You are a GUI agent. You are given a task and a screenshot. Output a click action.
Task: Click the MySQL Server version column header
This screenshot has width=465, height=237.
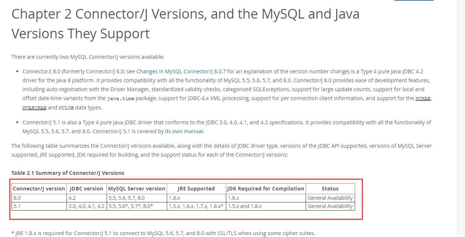coord(137,189)
